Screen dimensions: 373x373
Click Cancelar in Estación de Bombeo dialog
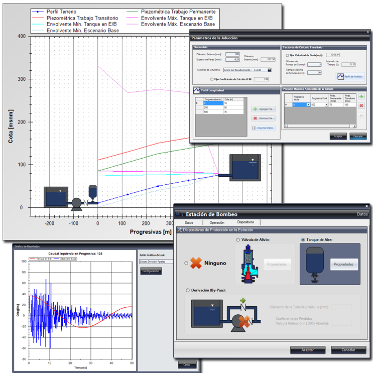coord(348,350)
